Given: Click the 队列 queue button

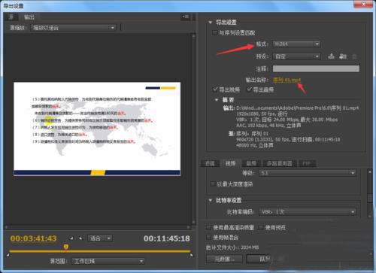Looking at the screenshot, I should [x=265, y=259].
